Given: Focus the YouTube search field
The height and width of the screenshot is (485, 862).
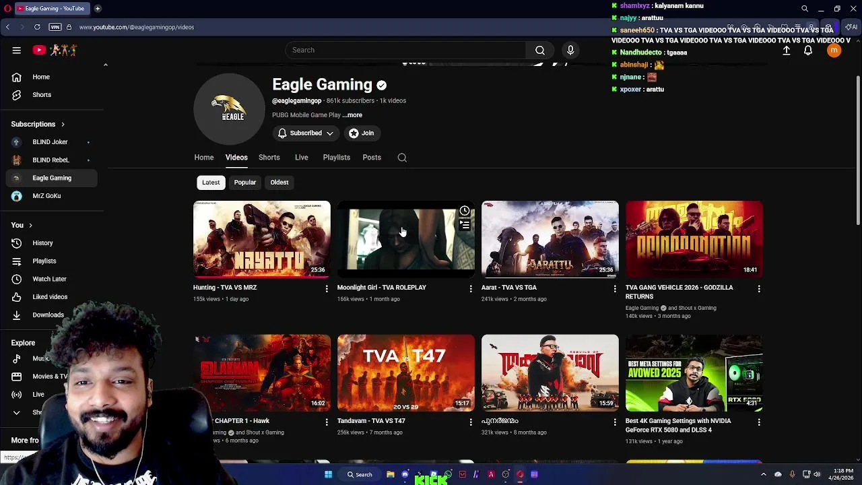Looking at the screenshot, I should coord(405,50).
